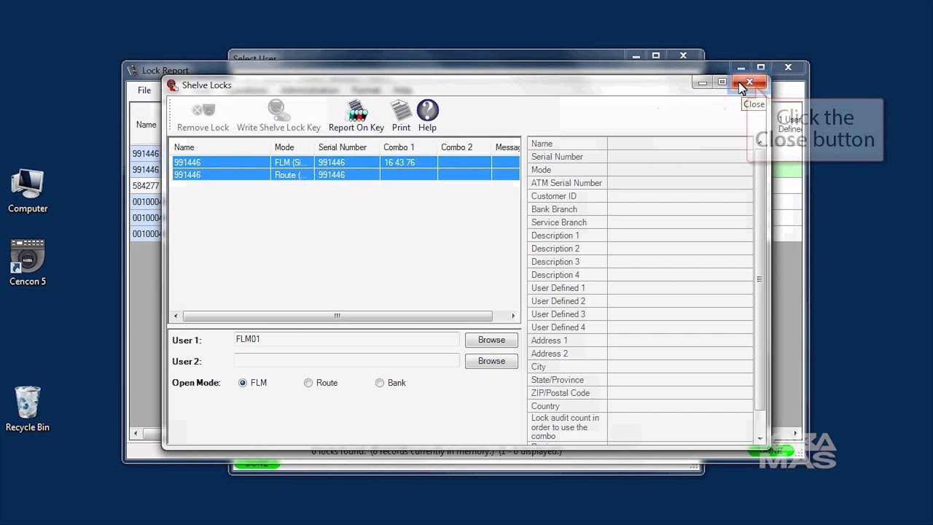Click the Address 1 property row
The width and height of the screenshot is (933, 525).
[640, 341]
